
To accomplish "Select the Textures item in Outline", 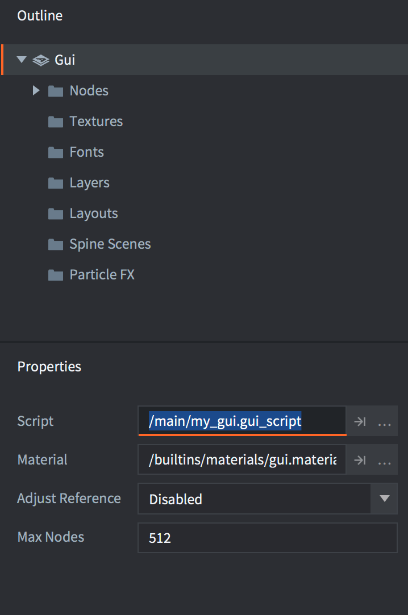I will point(96,122).
